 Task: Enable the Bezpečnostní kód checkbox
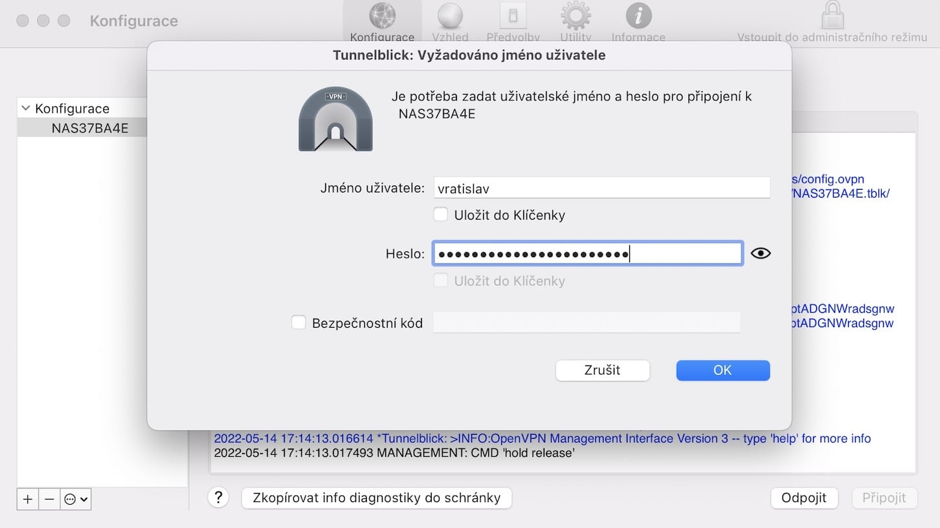tap(298, 322)
